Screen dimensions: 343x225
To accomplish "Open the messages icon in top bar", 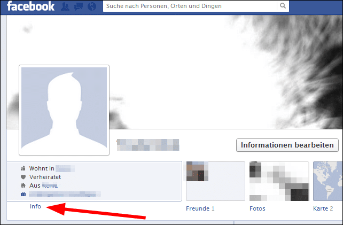I will coord(79,6).
